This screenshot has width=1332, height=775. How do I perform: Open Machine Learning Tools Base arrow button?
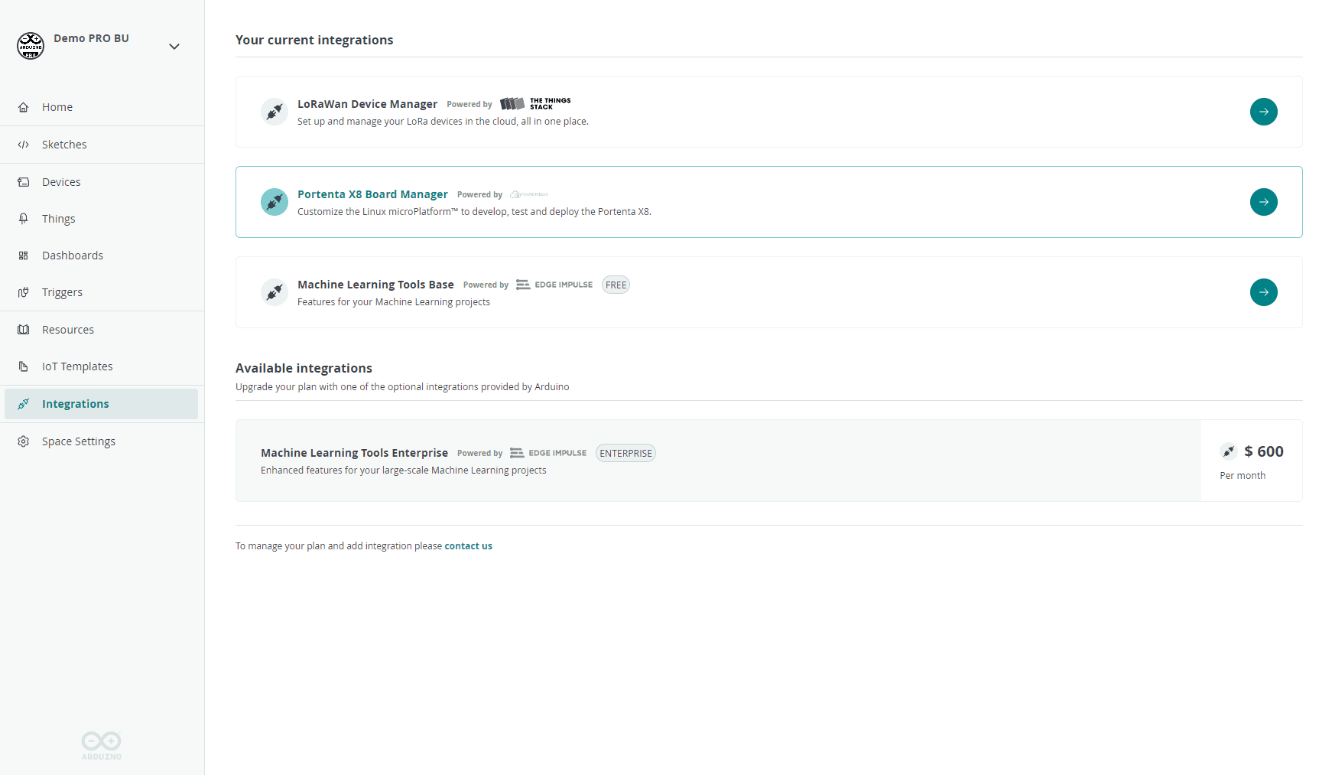click(1263, 292)
